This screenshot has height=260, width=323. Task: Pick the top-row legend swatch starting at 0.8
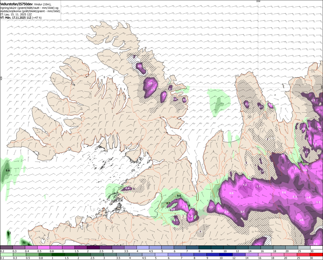click(x=56, y=248)
